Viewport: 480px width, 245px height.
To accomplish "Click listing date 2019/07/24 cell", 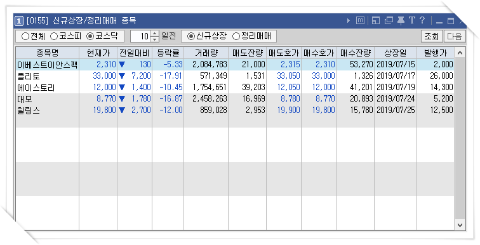I will click(396, 99).
